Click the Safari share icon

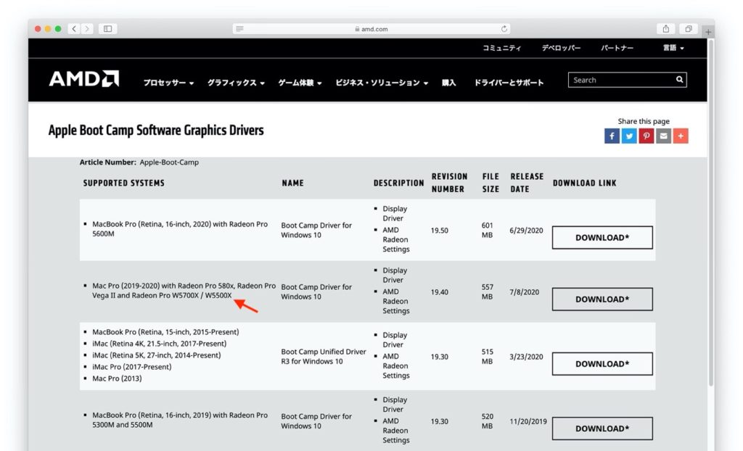[x=665, y=29]
